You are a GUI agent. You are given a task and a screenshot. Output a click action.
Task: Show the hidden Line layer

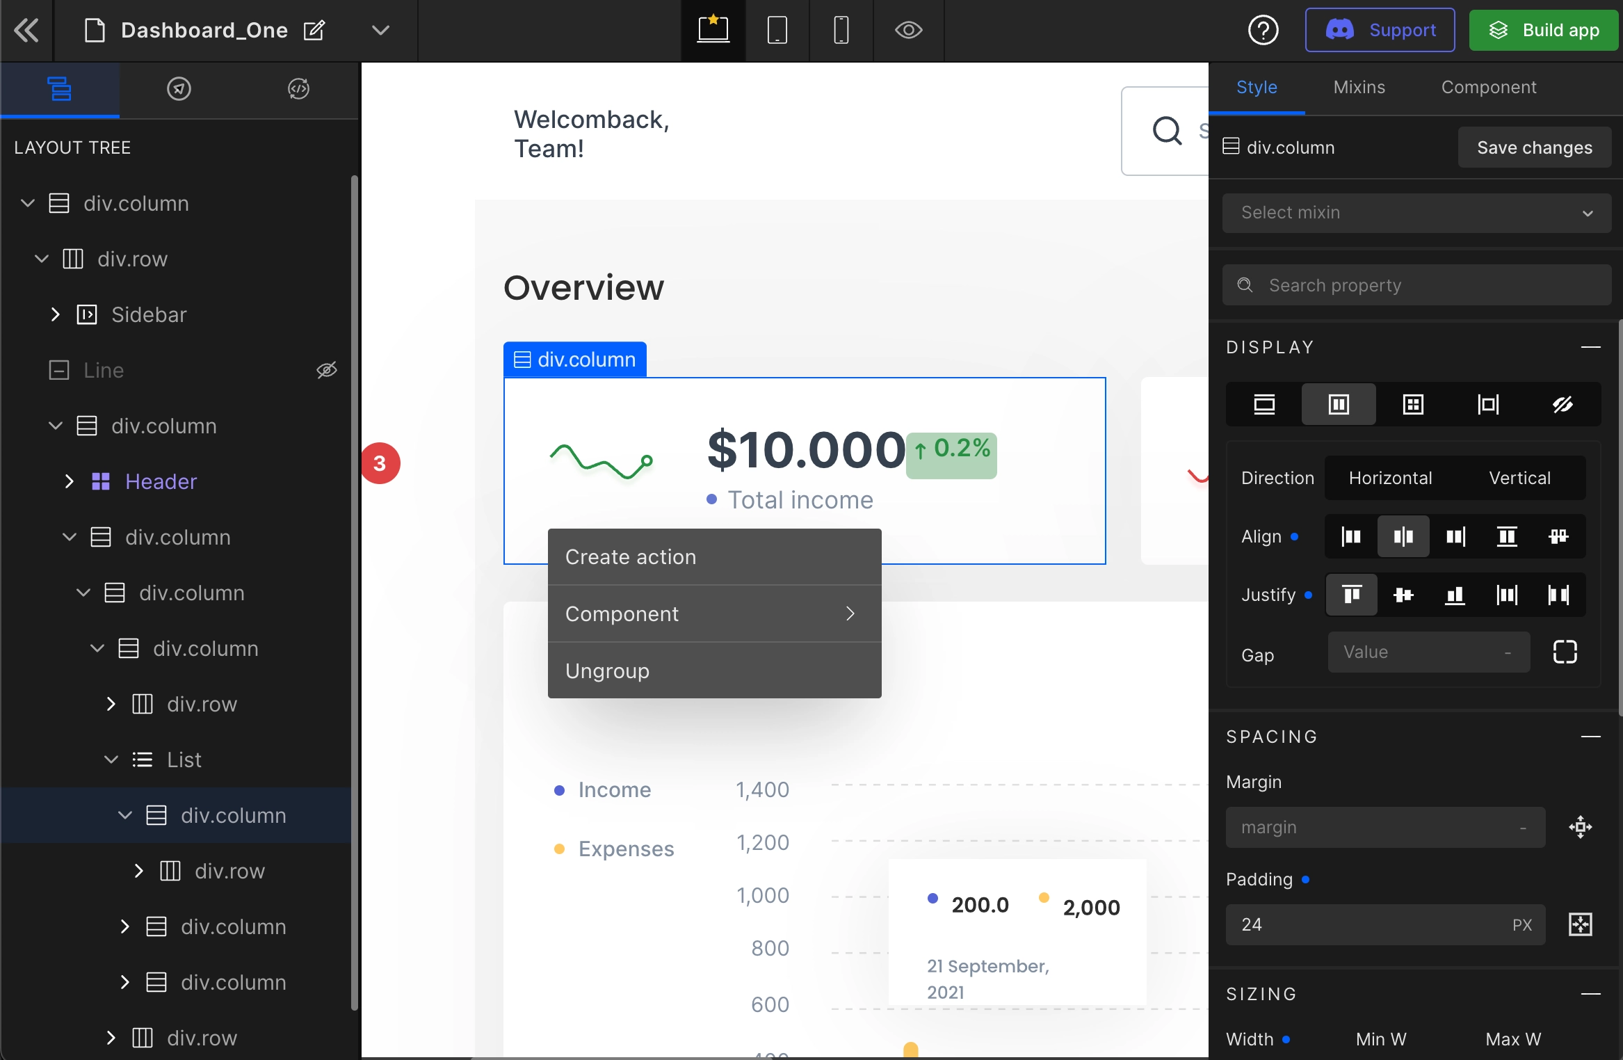coord(327,370)
